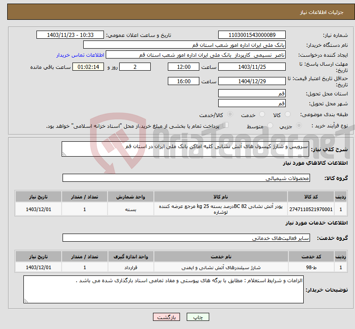Image resolution: width=355 pixels, height=329 pixels.
Task: Select the کالا radio button
Action: [x=288, y=115]
